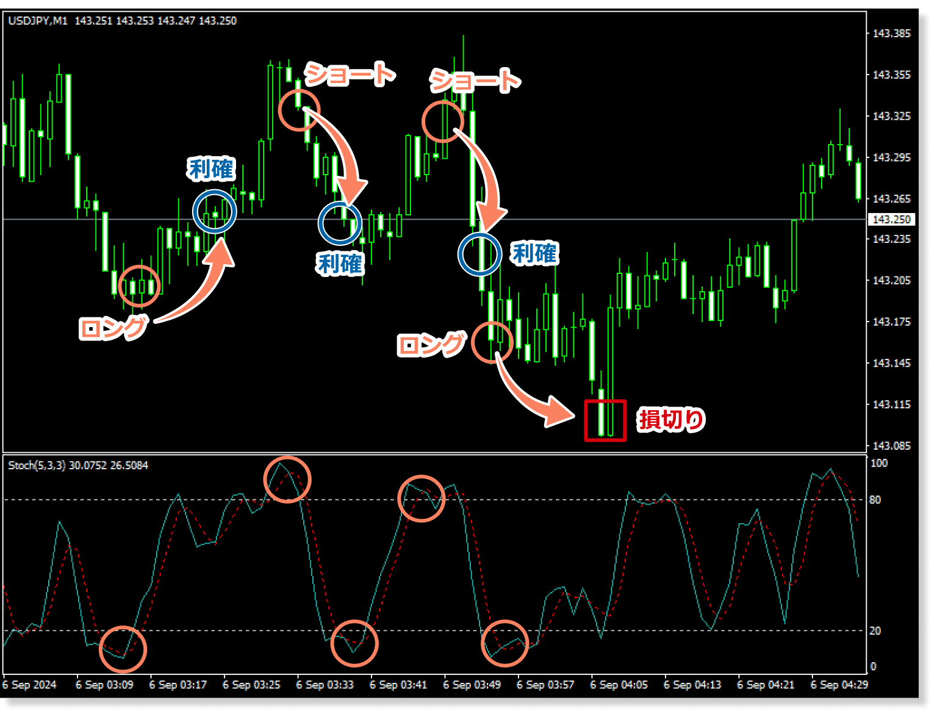Click the 6 Sep 04:05 time label
This screenshot has width=937, height=714.
pos(619,685)
